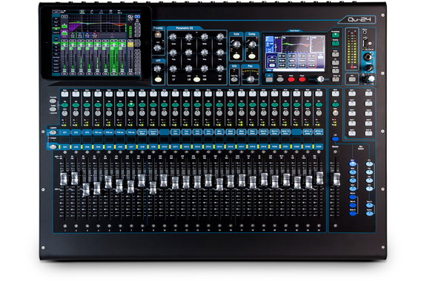The image size is (427, 281).
Task: Click the CH1 fader knob
Action: [64, 179]
